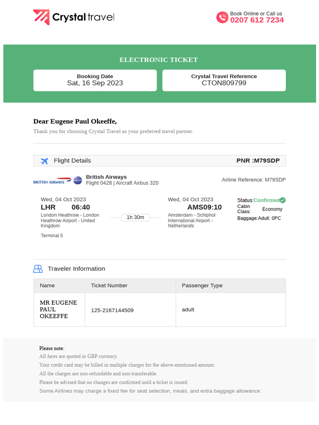Click the oneworld alliance circle icon
Viewport: 319px width, 425px height.
(x=78, y=180)
